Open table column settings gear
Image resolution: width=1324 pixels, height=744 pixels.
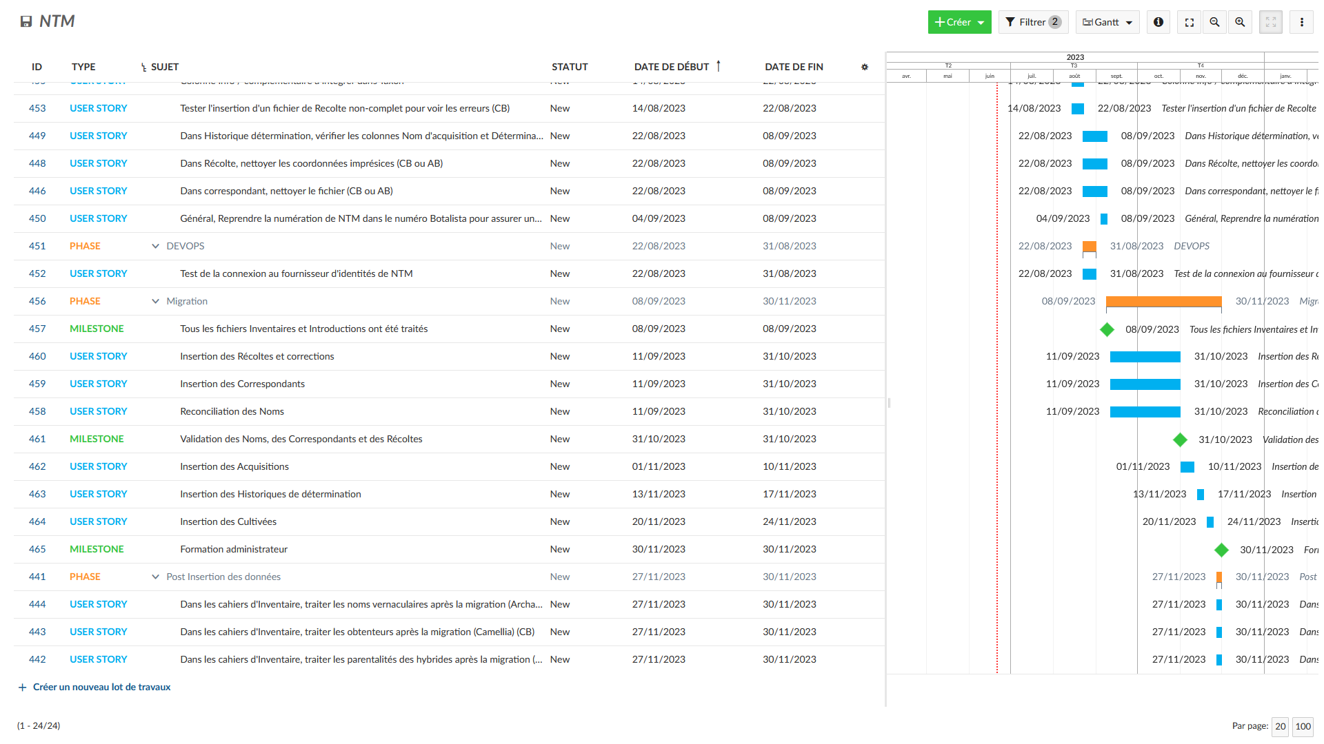[865, 67]
